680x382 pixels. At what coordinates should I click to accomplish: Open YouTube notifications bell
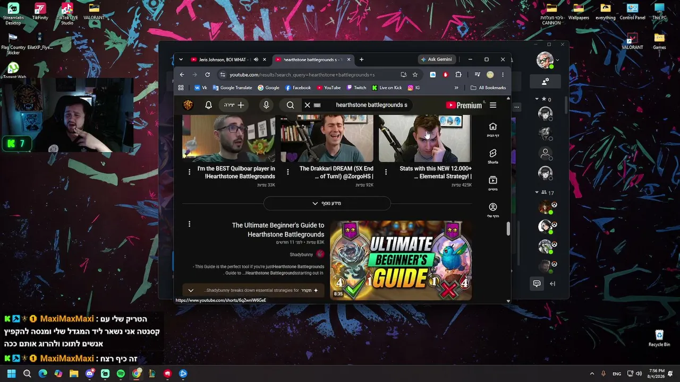(x=208, y=105)
